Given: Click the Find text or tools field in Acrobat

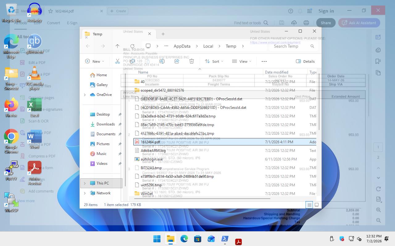Looking at the screenshot, I should pos(251,23).
